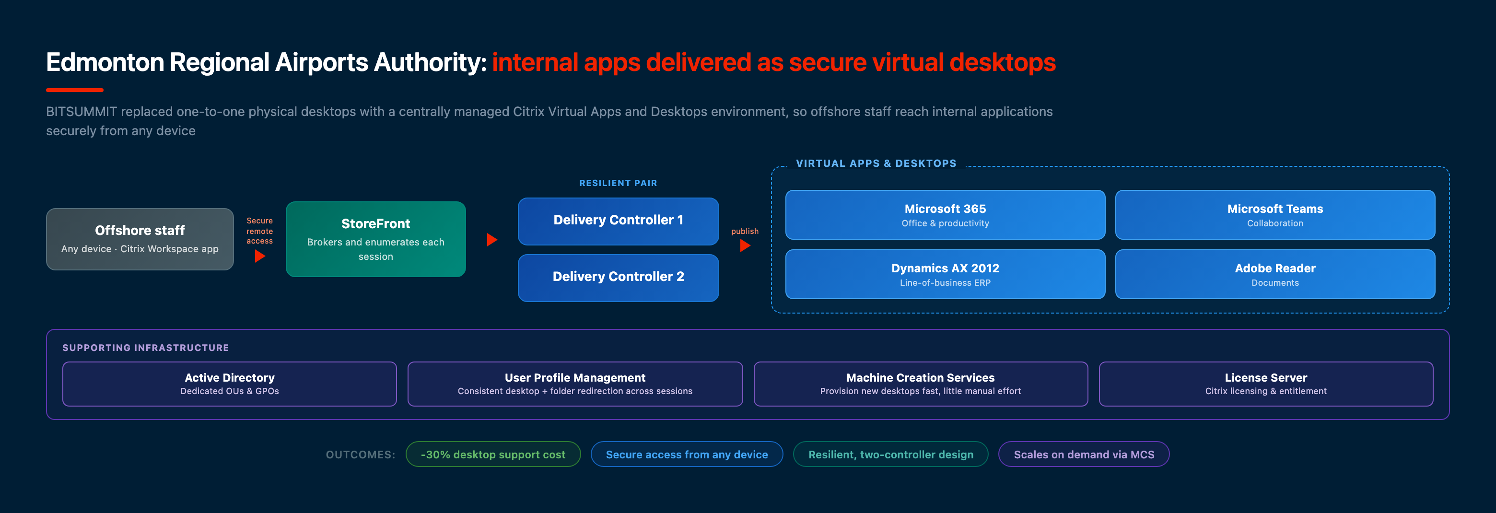Click 'Brokers and enumerates each session' text

click(376, 249)
